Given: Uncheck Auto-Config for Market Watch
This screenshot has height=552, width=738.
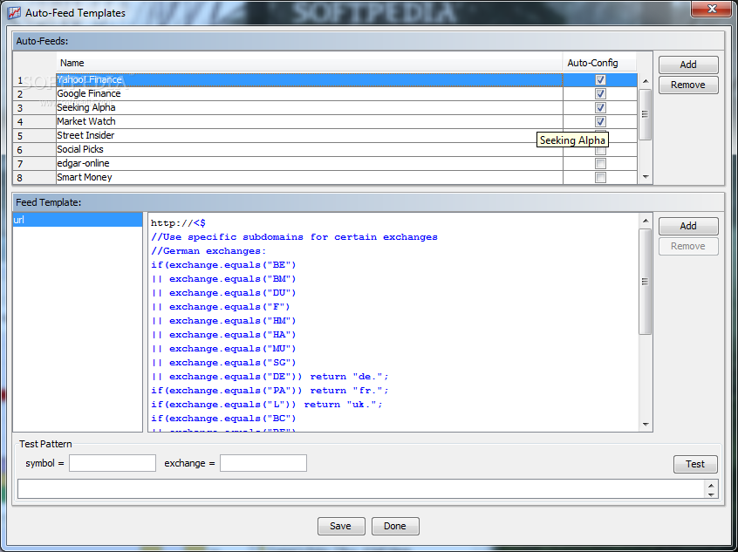Looking at the screenshot, I should 600,122.
